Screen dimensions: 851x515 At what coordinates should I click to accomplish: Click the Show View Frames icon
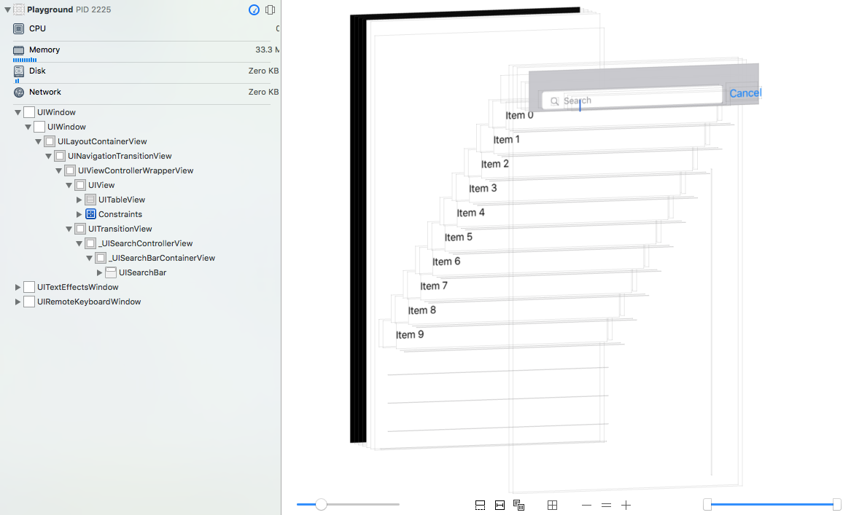point(519,504)
